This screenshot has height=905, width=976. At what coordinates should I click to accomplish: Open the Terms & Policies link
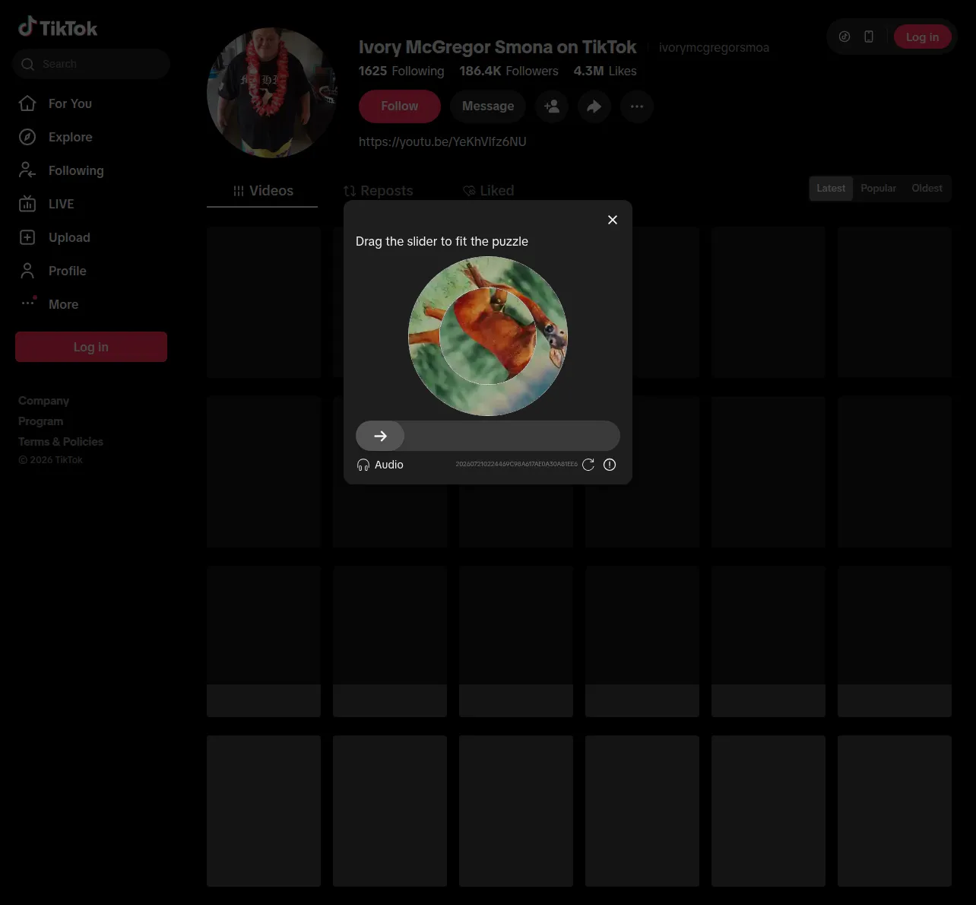pos(61,442)
